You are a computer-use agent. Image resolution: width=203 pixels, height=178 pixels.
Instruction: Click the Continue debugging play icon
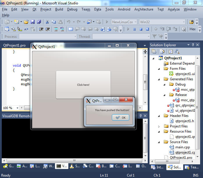(x=128, y=29)
